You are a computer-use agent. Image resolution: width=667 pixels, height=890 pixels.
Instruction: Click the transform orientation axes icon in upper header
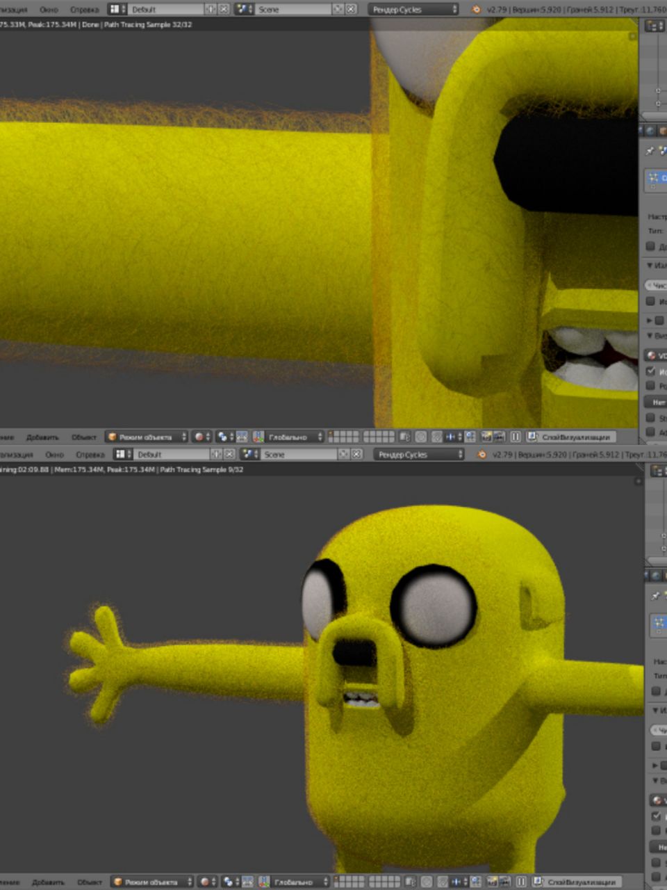pyautogui.click(x=258, y=437)
